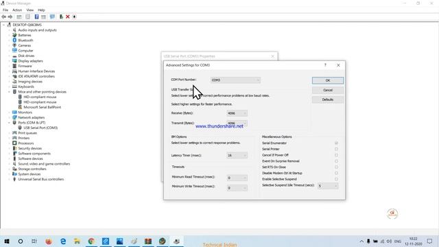Click the Processors category icon
This screenshot has height=247, width=439.
pos(14,143)
